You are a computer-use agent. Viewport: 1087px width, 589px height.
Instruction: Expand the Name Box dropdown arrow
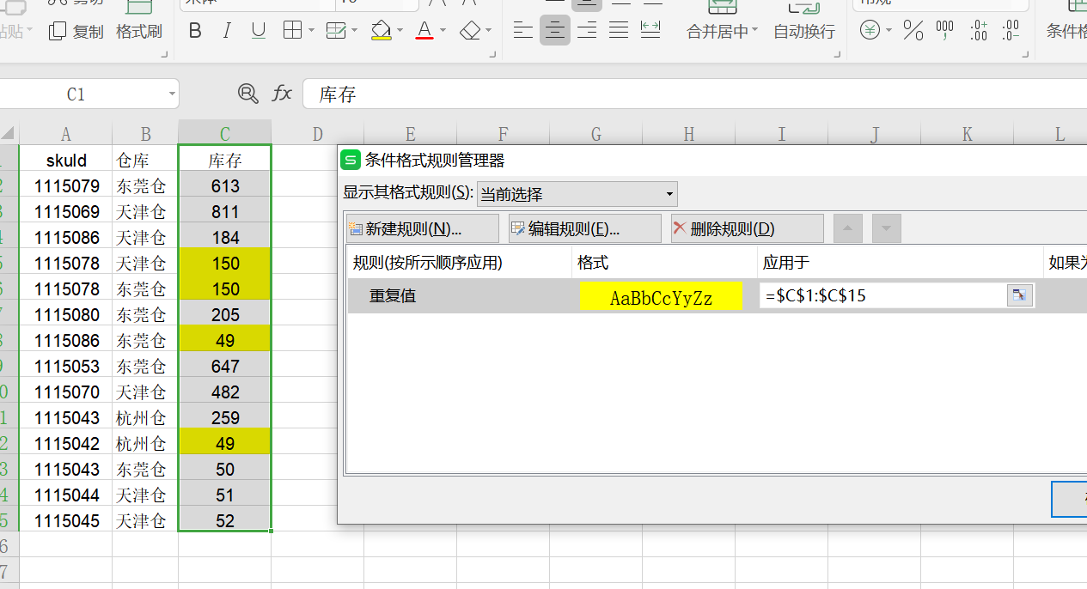[x=172, y=94]
